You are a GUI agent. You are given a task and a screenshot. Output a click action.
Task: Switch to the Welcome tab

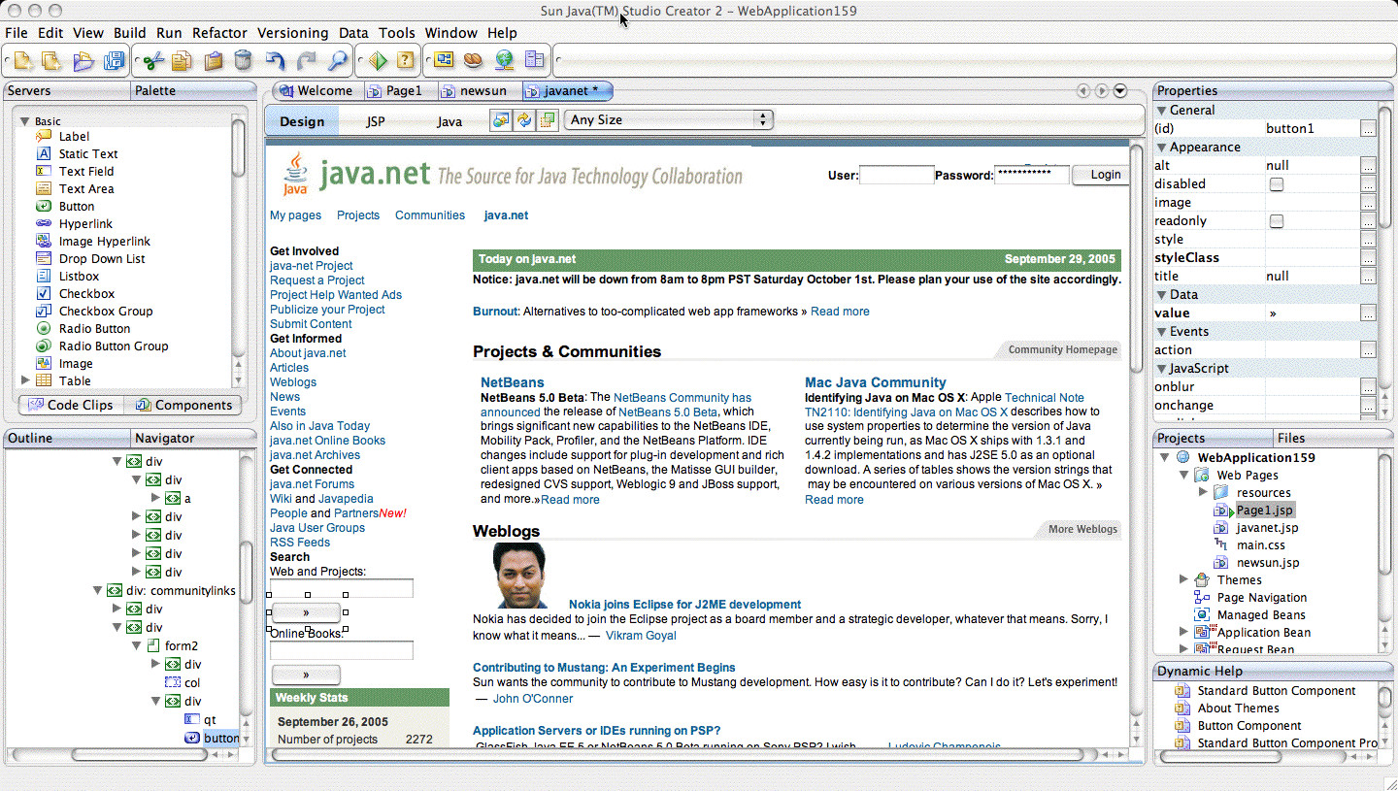pos(316,91)
